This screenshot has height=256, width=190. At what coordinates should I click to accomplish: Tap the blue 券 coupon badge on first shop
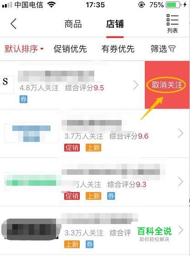tap(23, 99)
